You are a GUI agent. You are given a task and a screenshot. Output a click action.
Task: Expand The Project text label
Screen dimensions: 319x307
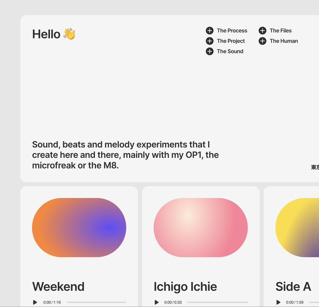pos(231,41)
